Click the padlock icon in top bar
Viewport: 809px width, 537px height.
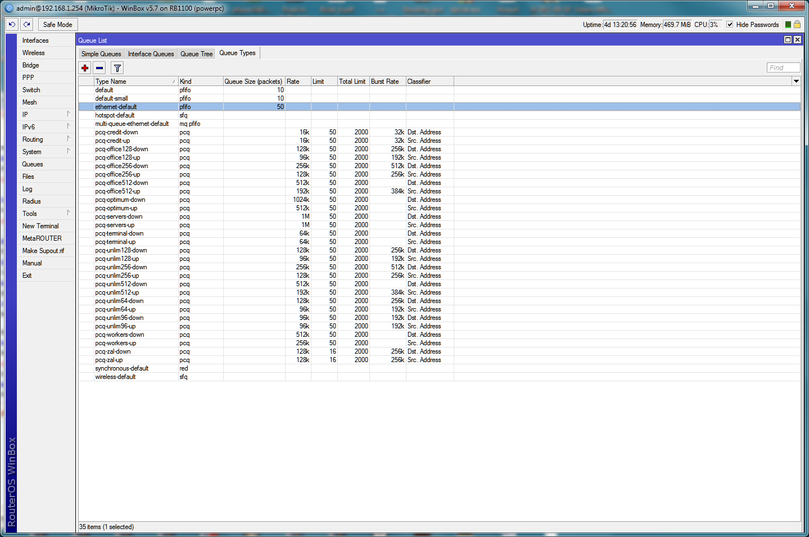pos(797,25)
